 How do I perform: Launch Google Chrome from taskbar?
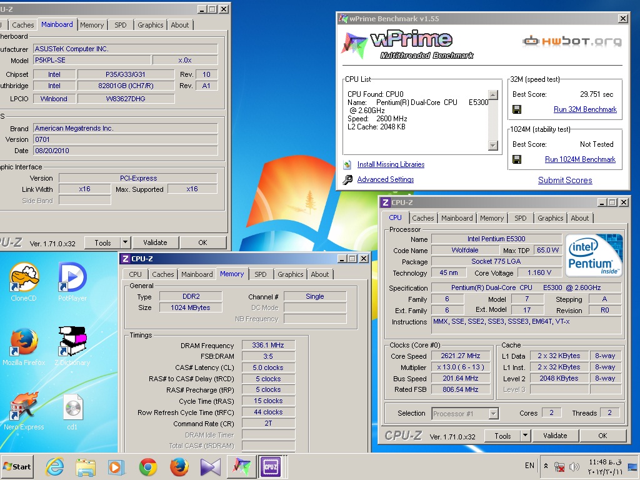(147, 466)
